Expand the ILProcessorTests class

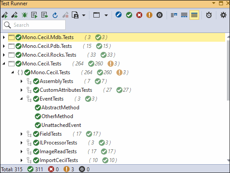point(22,143)
